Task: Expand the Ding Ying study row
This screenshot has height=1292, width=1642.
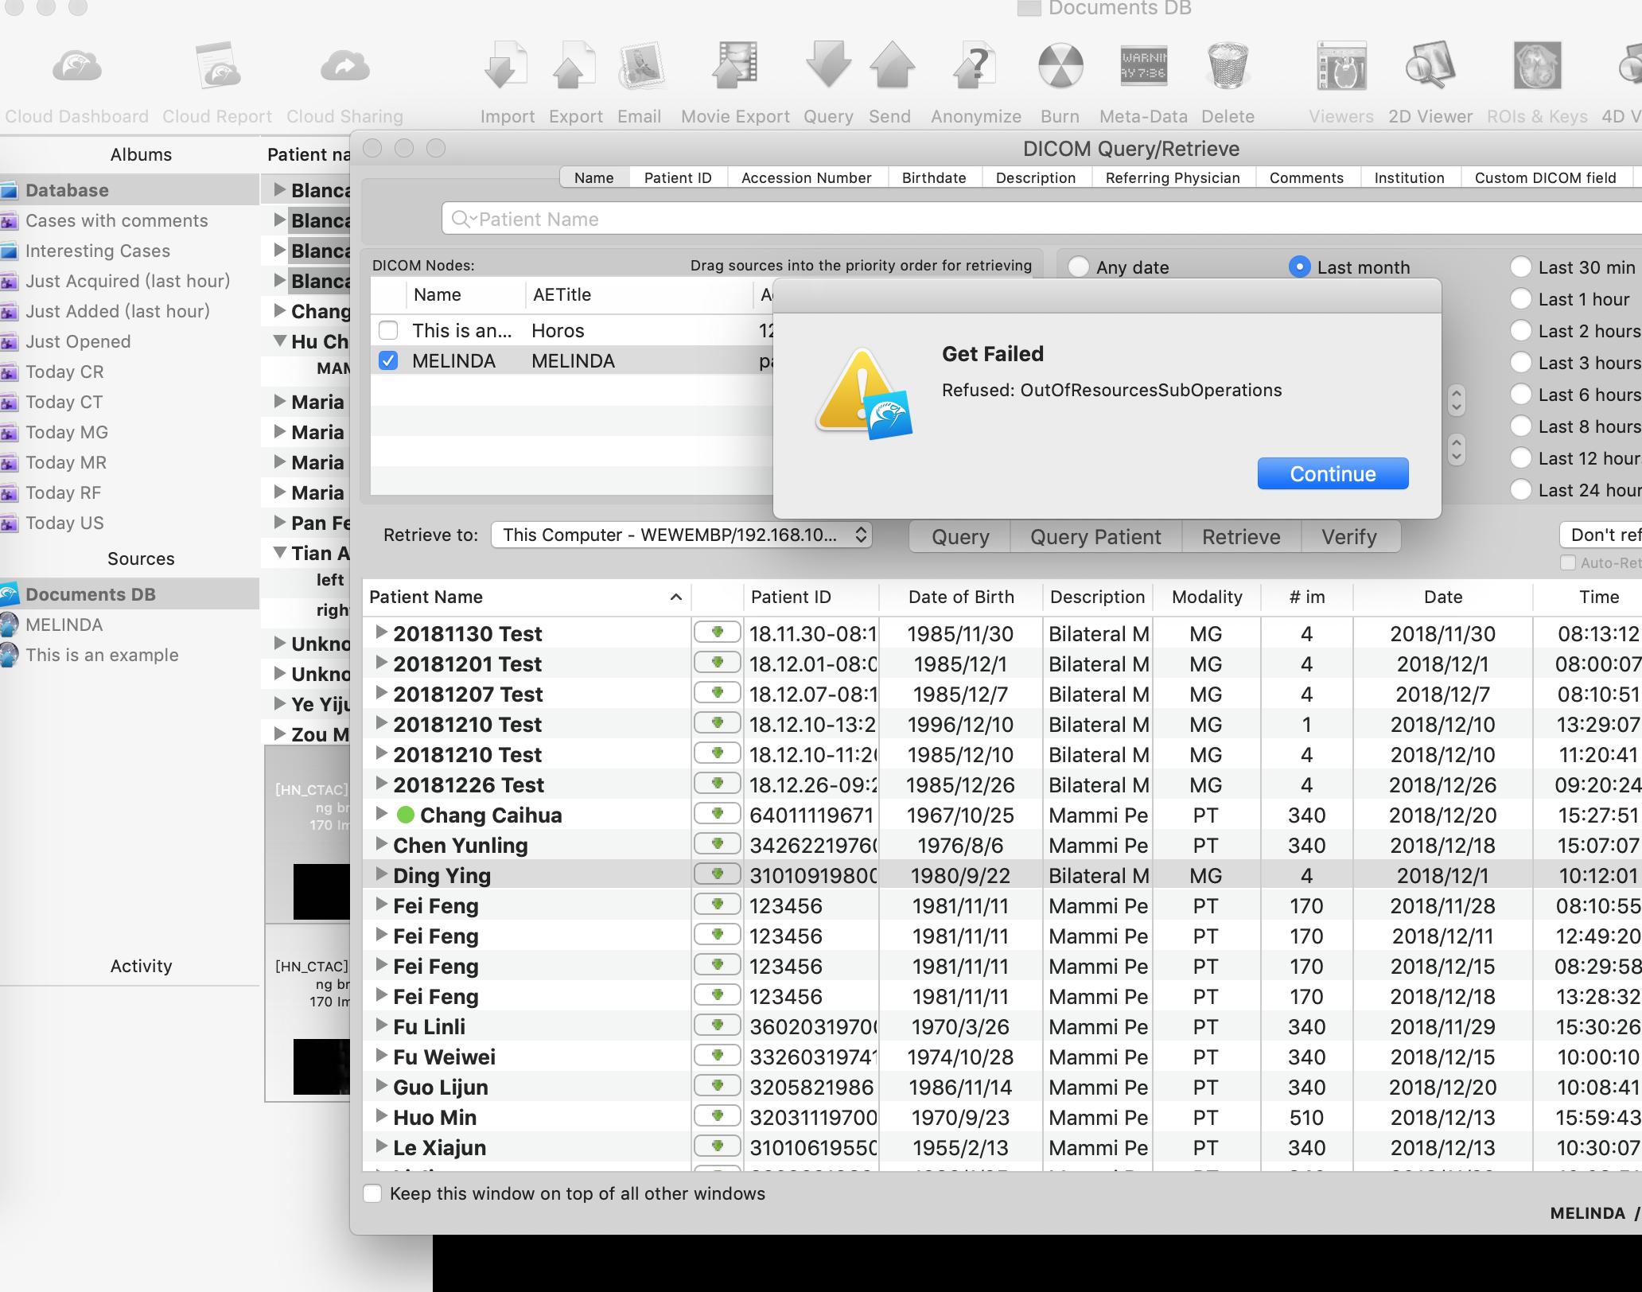Action: click(x=381, y=874)
